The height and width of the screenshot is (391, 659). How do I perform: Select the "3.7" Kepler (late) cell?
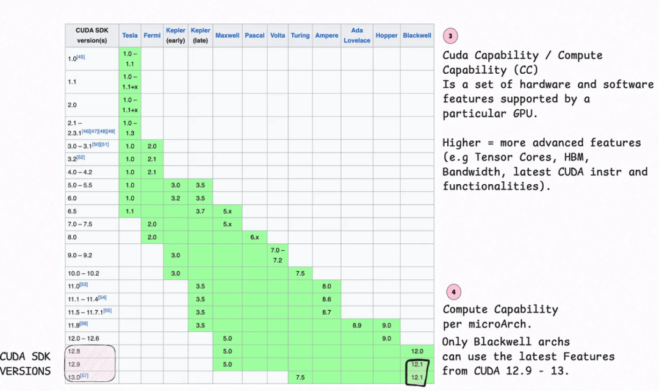click(201, 211)
